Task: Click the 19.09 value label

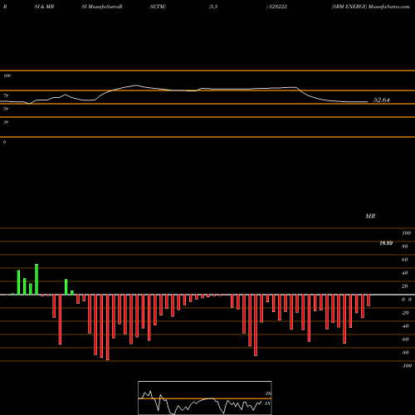Action: point(386,243)
